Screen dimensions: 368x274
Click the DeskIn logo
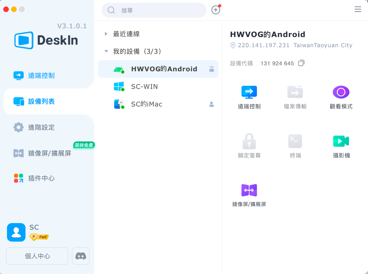click(x=46, y=40)
